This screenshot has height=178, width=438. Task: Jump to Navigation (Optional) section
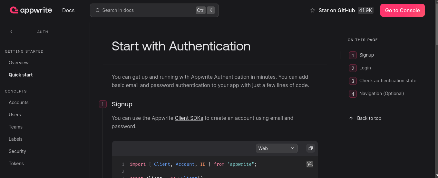click(382, 93)
